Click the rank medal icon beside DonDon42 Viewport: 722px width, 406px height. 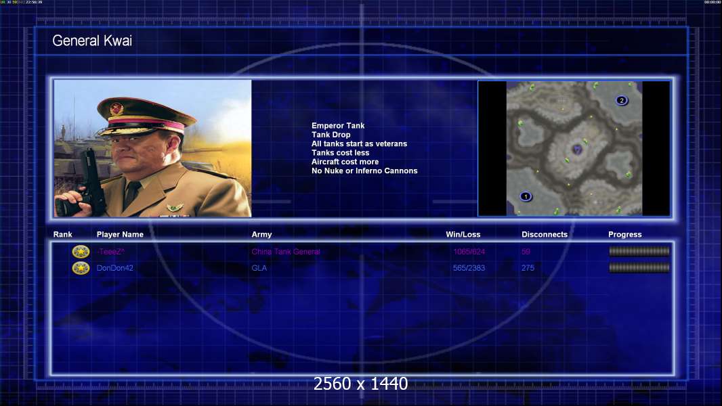[x=81, y=267]
